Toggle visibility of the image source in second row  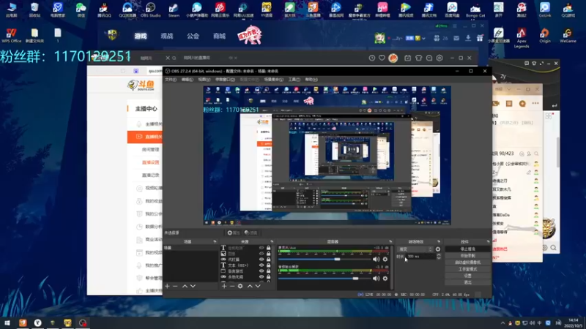coord(262,254)
